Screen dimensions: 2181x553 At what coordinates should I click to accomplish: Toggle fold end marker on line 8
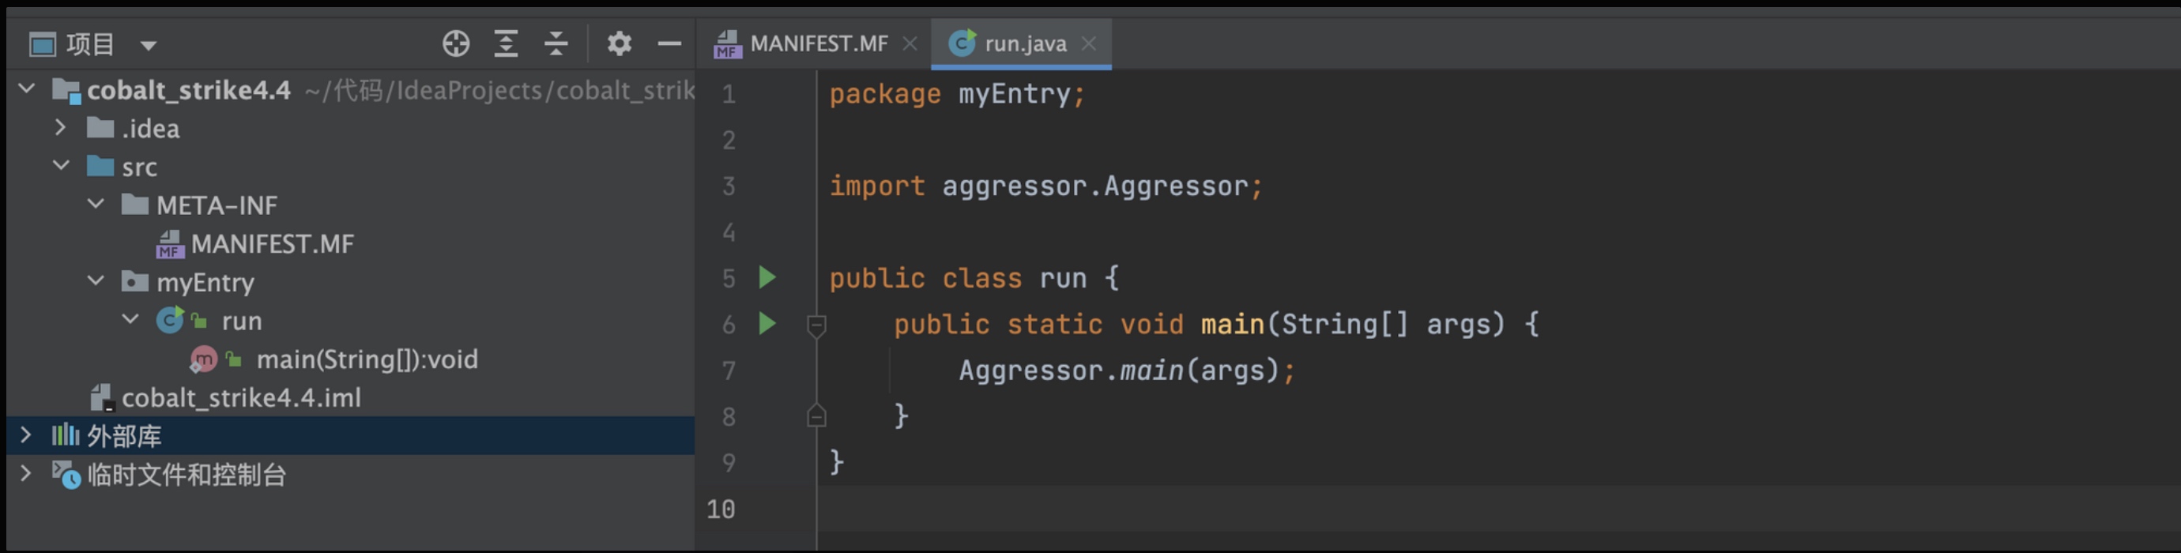[816, 416]
